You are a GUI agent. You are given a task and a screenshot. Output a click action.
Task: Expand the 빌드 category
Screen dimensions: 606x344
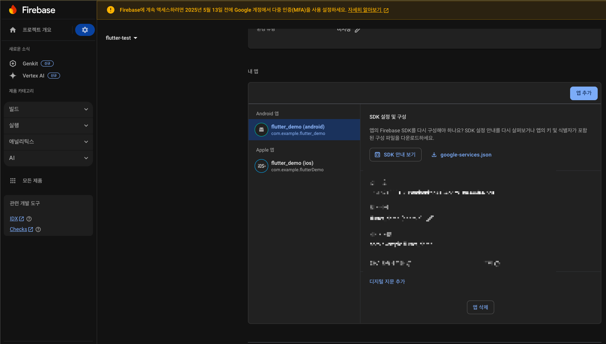click(x=48, y=109)
